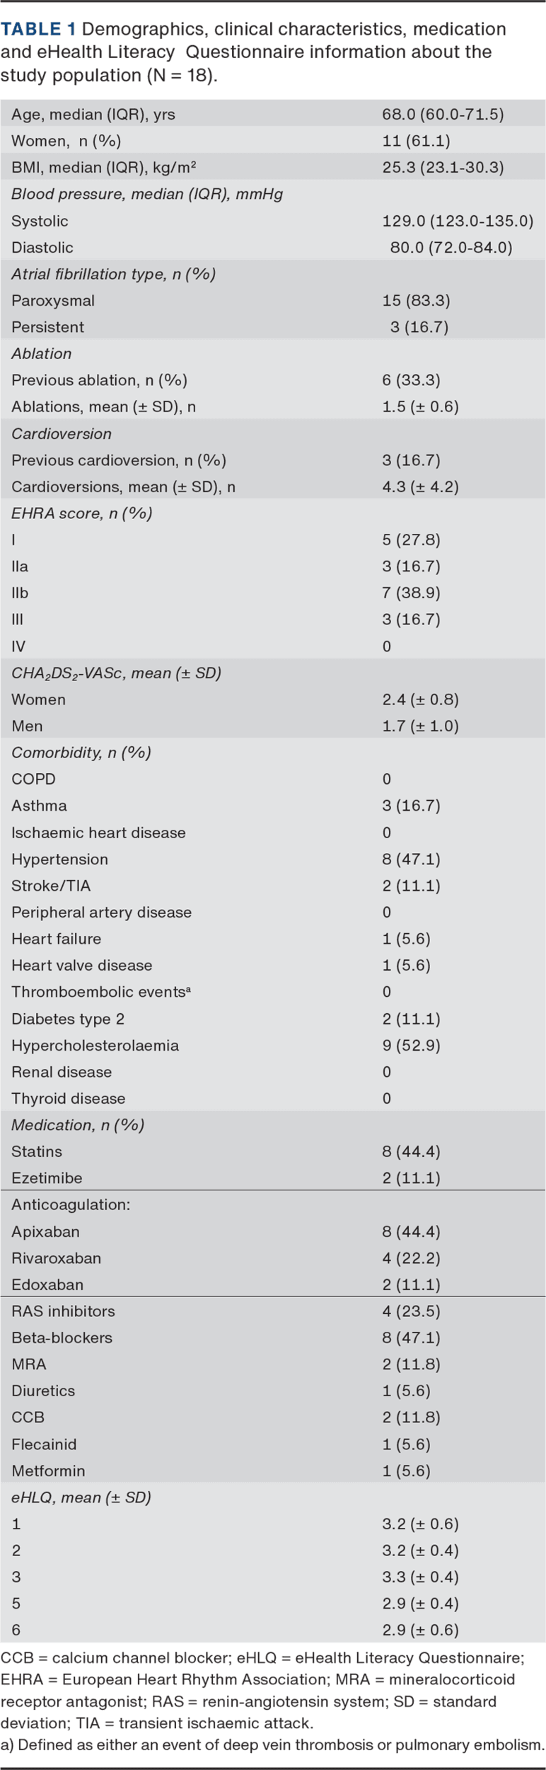The image size is (546, 1770).
Task: Click the Cardioversion section heading
Action: pos(62,434)
